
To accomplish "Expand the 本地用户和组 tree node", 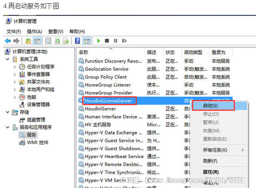I will (x=14, y=89).
